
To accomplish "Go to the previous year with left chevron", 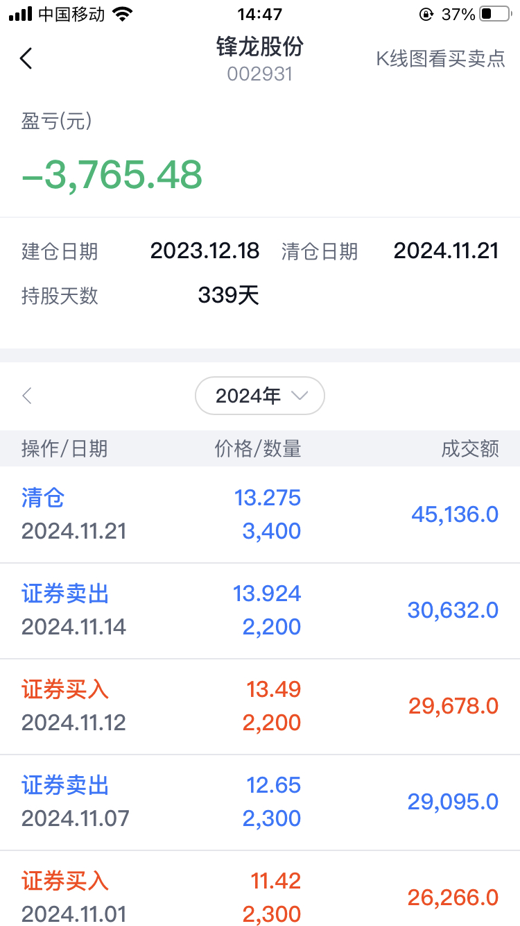I will pyautogui.click(x=27, y=396).
